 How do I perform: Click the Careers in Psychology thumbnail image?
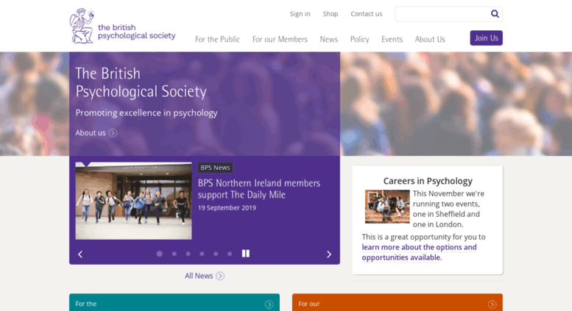pyautogui.click(x=387, y=207)
